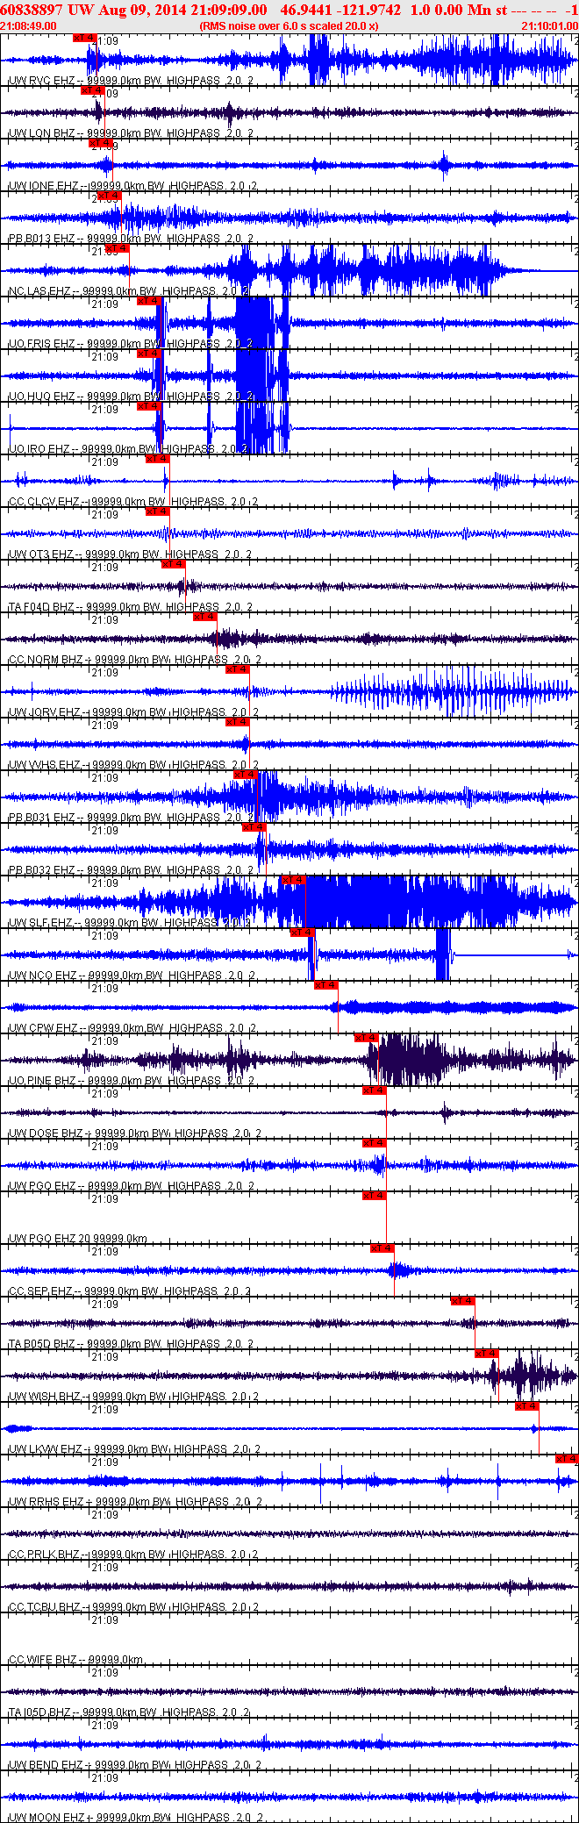Select the UW CPW EHZ trace label
This screenshot has width=579, height=1823.
coord(132,1028)
